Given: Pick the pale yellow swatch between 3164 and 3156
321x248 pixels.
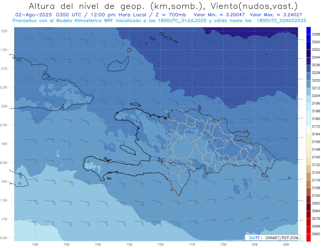Looking at the screenshot, I should 308,138.
